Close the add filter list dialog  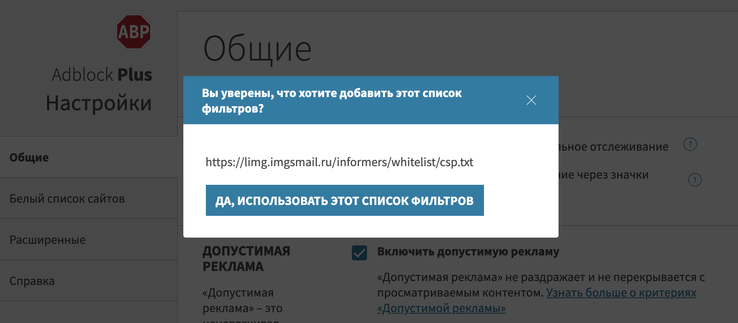pos(531,100)
